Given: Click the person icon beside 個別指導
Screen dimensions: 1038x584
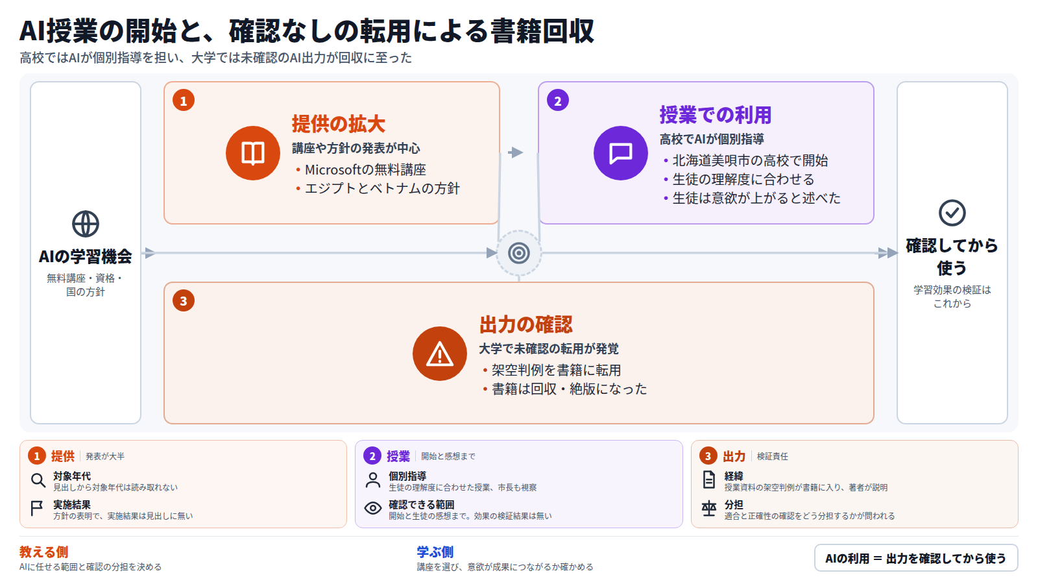Looking at the screenshot, I should (x=373, y=480).
